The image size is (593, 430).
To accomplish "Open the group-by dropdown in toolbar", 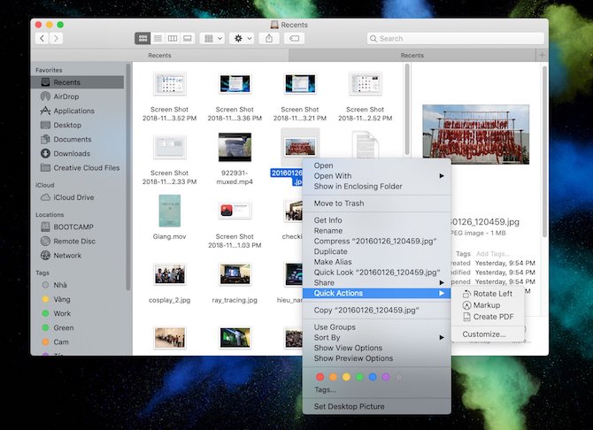I will click(212, 39).
